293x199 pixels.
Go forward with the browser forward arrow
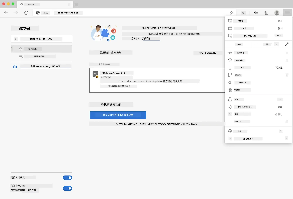coord(16,13)
